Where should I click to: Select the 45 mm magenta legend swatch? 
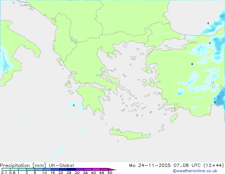coord(104,169)
